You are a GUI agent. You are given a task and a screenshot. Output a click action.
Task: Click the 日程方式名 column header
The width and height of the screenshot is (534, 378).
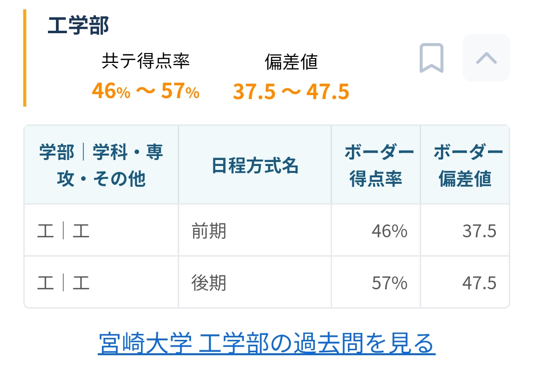point(255,165)
